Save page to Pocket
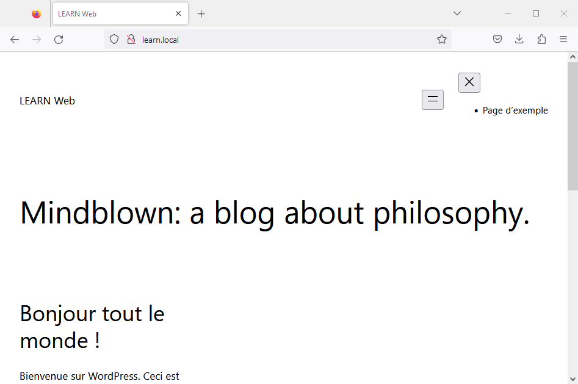This screenshot has height=384, width=578. (x=497, y=40)
